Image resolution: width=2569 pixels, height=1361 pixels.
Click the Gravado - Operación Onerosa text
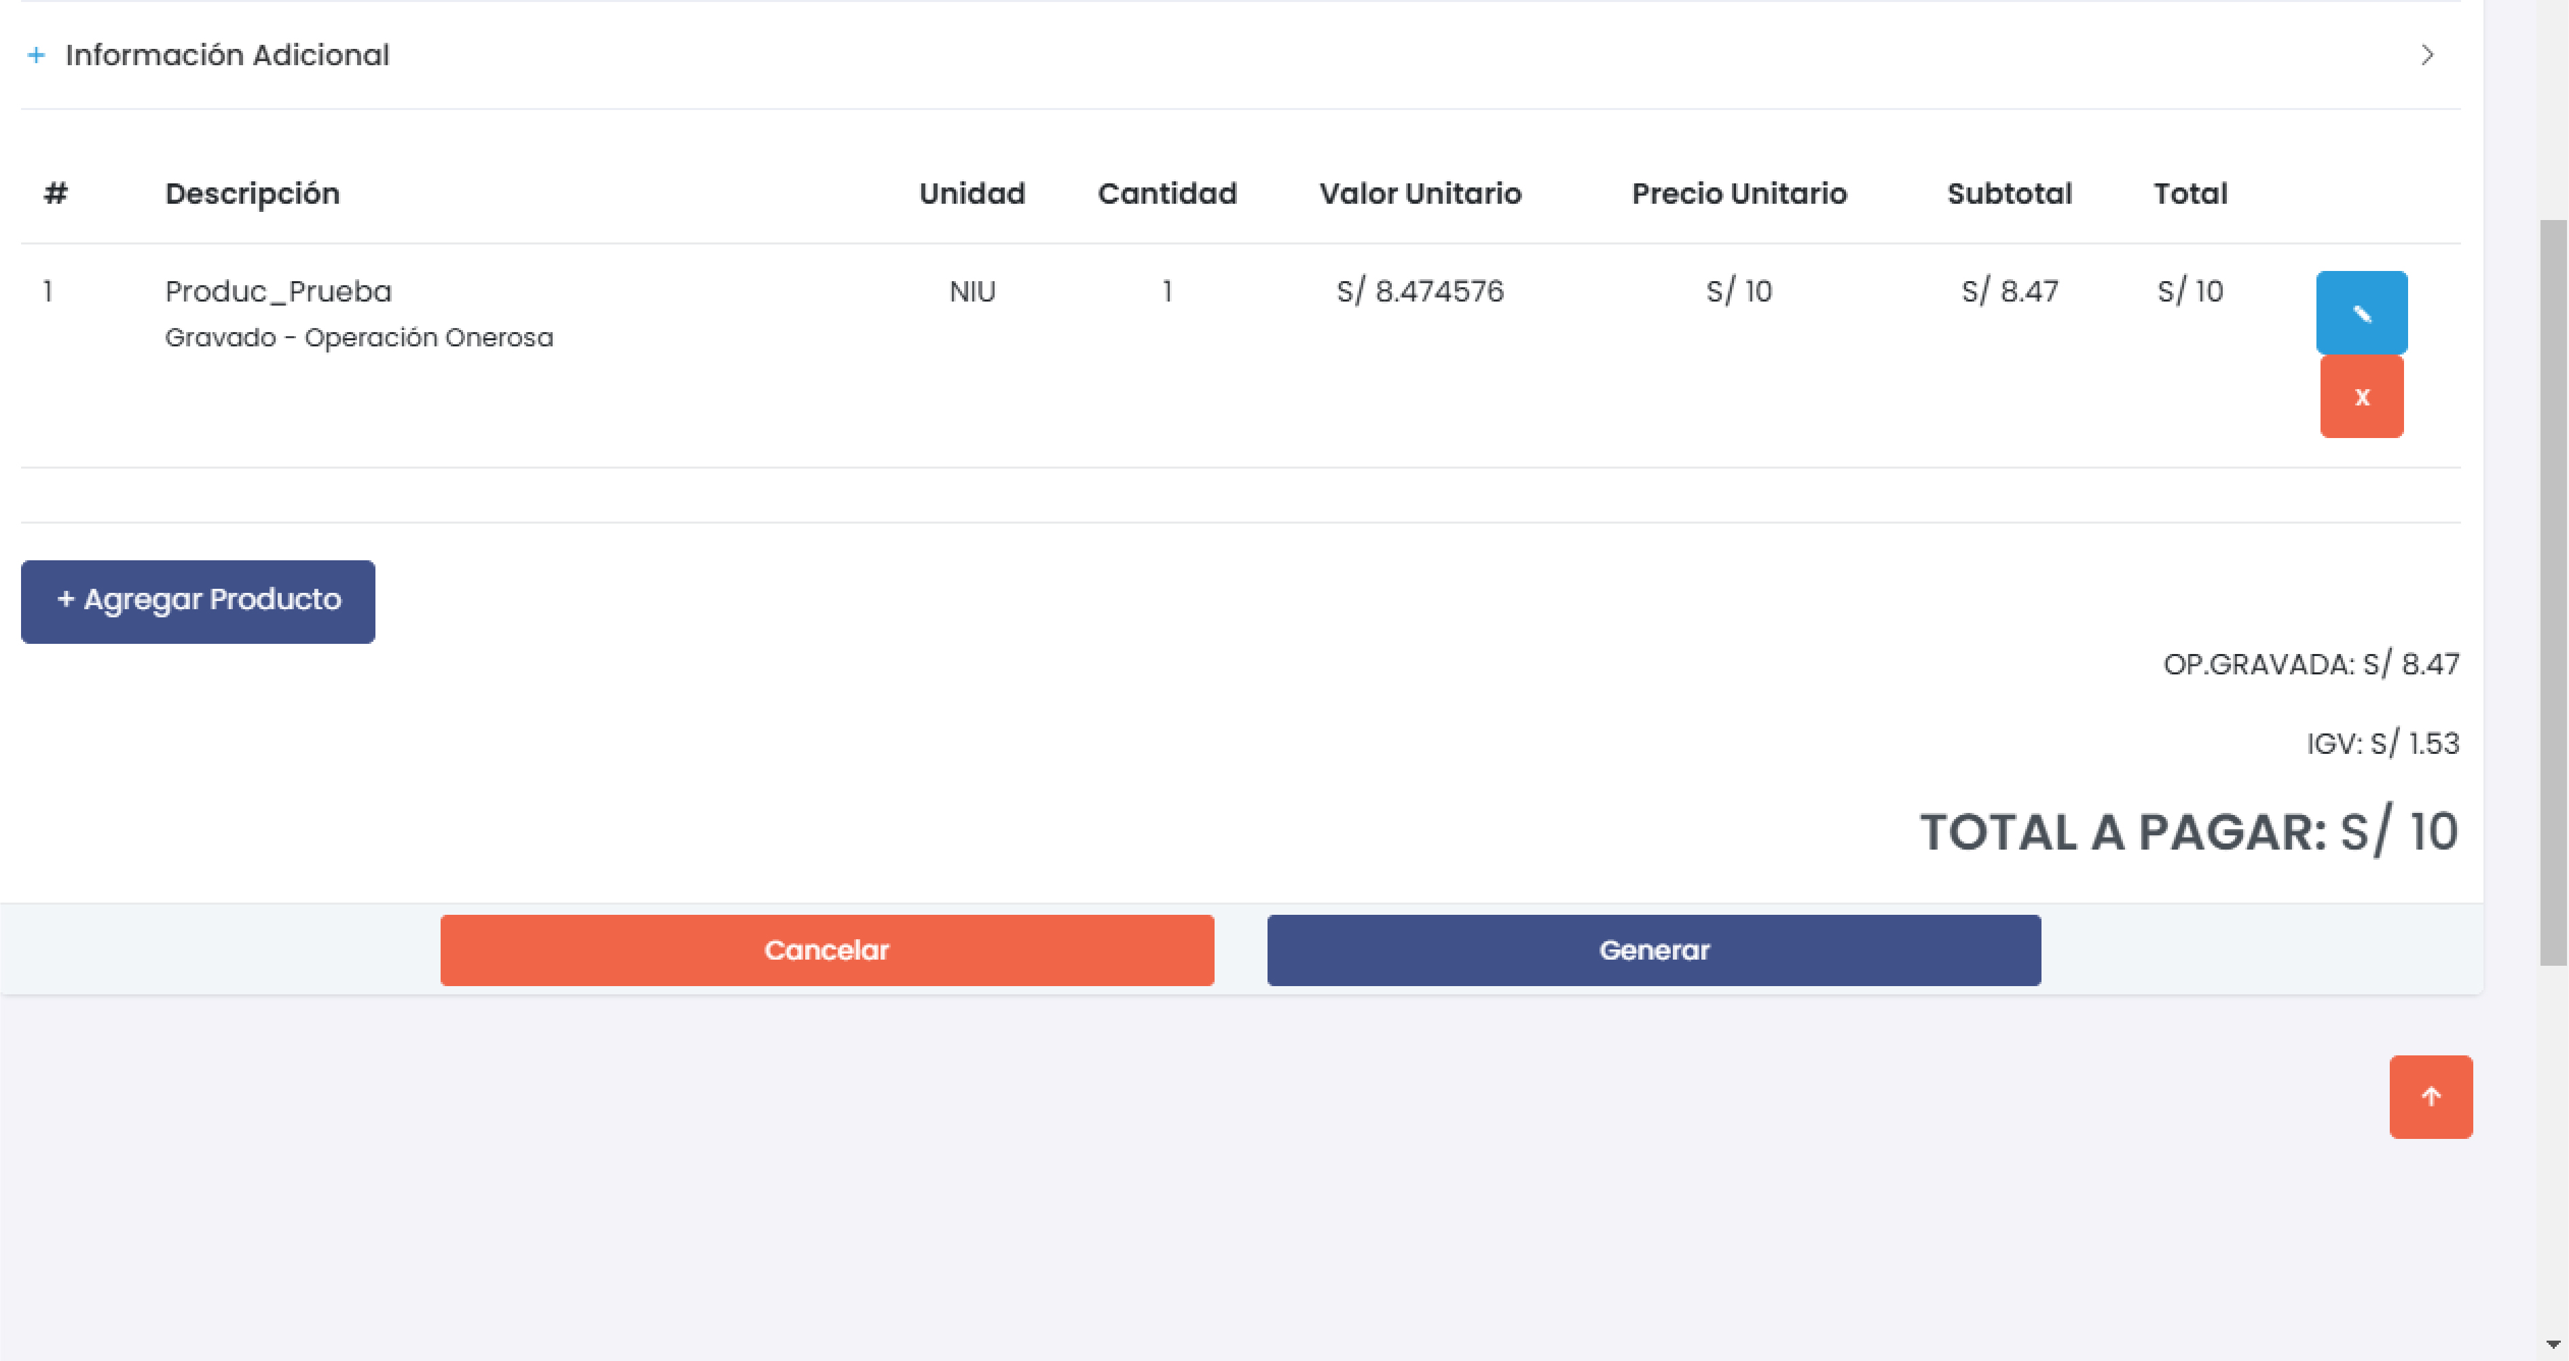(x=359, y=338)
